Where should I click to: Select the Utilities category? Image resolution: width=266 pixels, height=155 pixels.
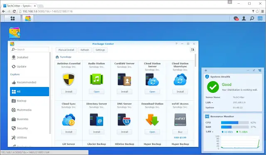coord(30,138)
